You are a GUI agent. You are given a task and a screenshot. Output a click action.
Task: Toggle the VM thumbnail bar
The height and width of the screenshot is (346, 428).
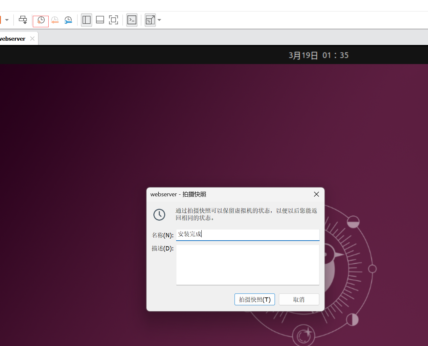100,20
